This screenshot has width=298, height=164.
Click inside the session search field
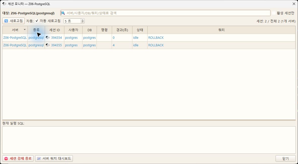click(165, 13)
